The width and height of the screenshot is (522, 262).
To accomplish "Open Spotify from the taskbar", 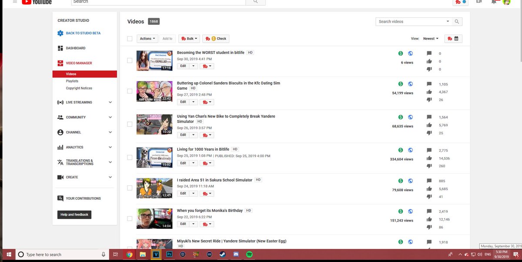I will pyautogui.click(x=250, y=255).
